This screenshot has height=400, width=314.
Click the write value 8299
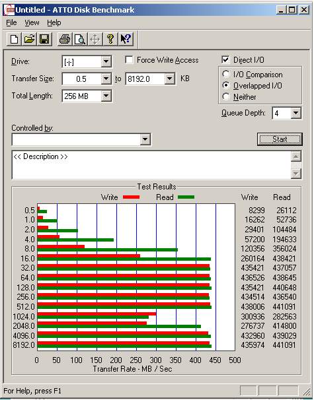coord(256,211)
